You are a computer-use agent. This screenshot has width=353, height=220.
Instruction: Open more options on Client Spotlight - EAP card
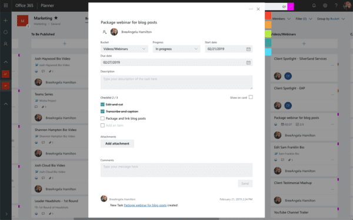point(332,94)
